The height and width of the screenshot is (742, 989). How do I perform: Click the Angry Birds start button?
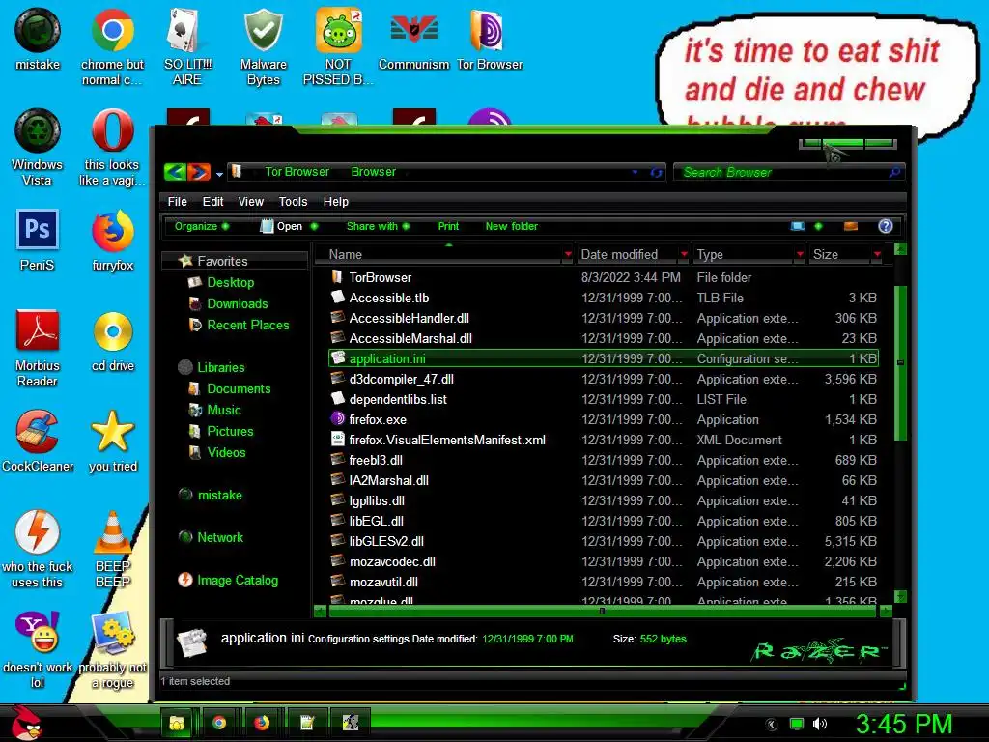26,723
